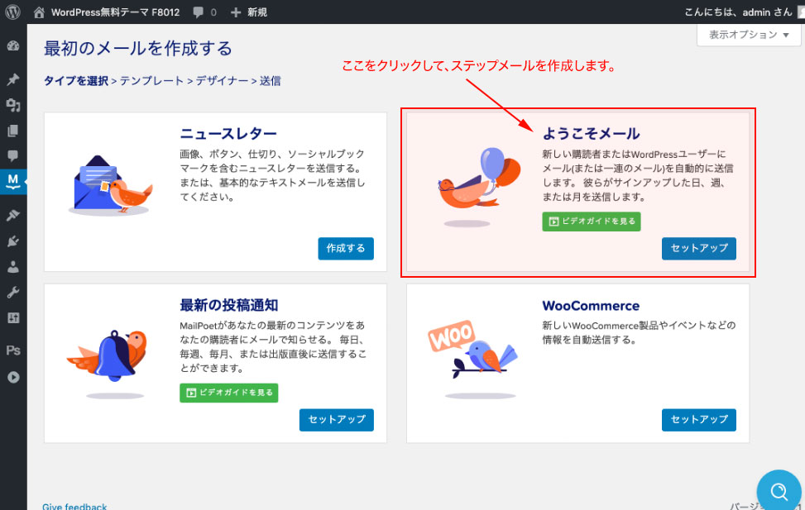Open Pages sidebar icon
805x510 pixels.
pos(13,131)
